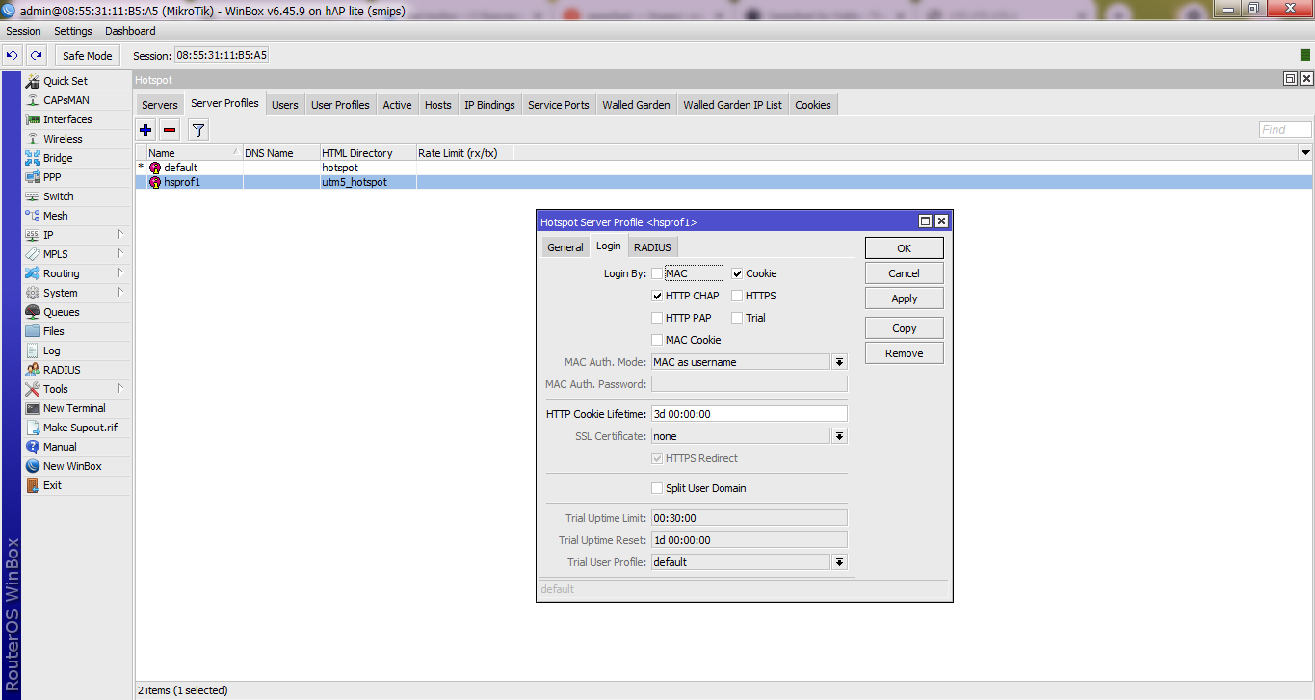Click the red minus remove icon

[170, 130]
